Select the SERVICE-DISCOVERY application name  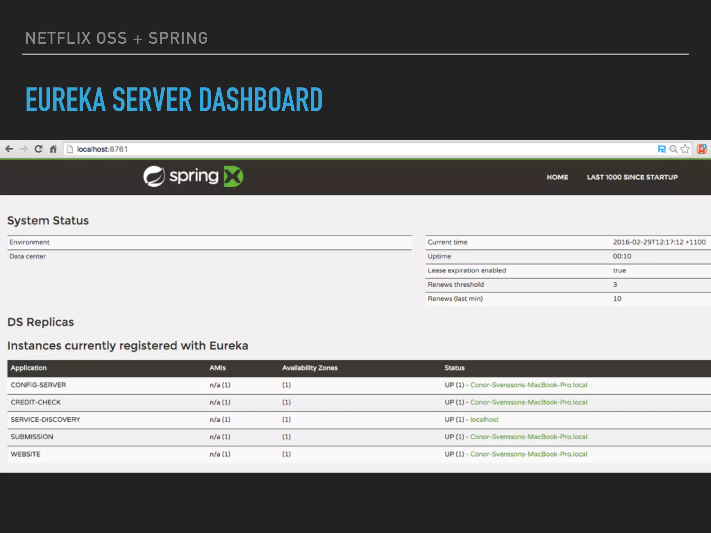(x=45, y=420)
